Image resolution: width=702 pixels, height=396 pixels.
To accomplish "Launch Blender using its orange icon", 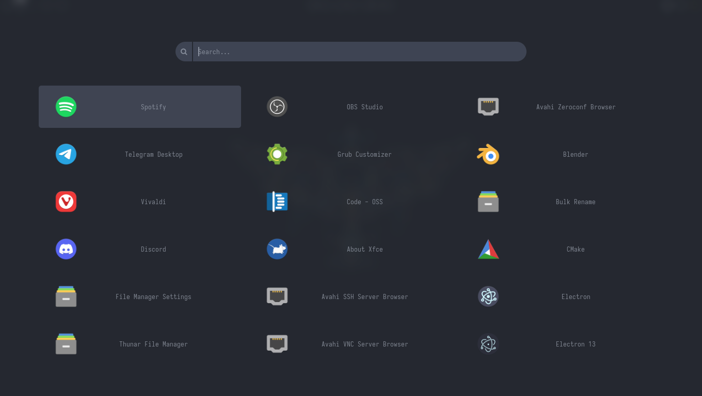I will tap(488, 154).
